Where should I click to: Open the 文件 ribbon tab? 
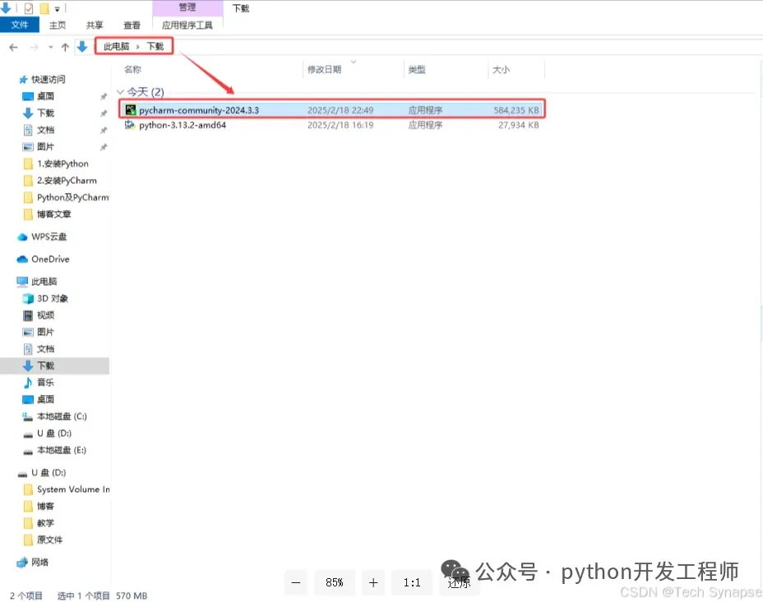(x=20, y=25)
